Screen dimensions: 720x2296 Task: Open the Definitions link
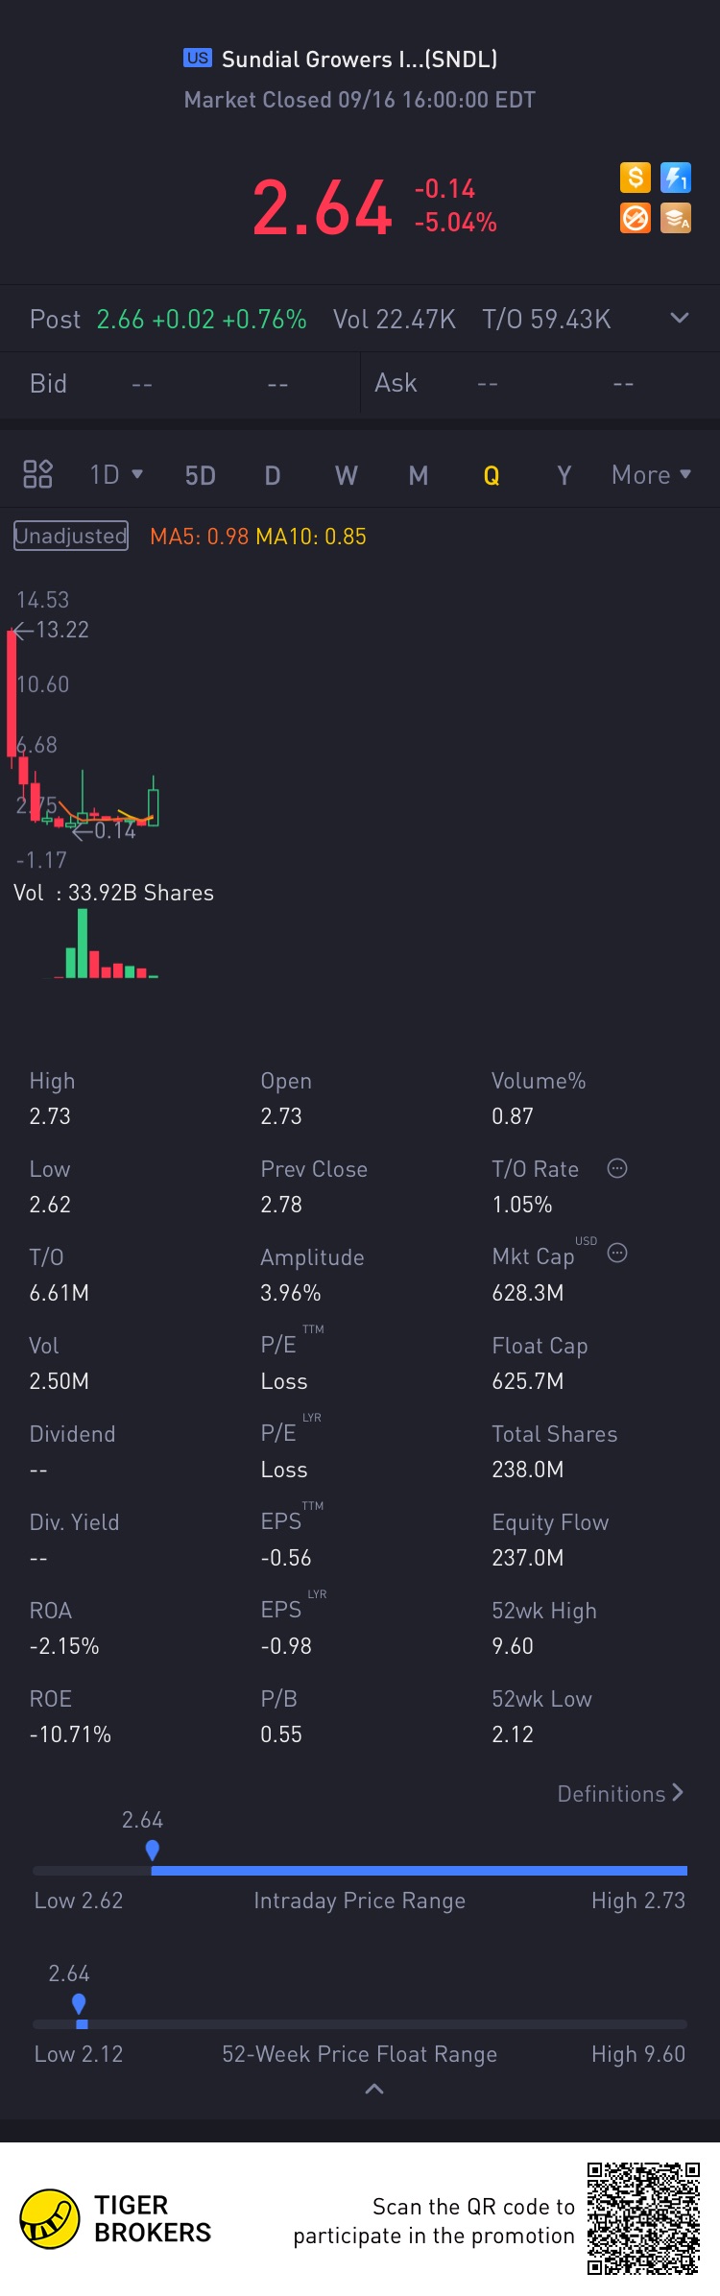pyautogui.click(x=620, y=1793)
